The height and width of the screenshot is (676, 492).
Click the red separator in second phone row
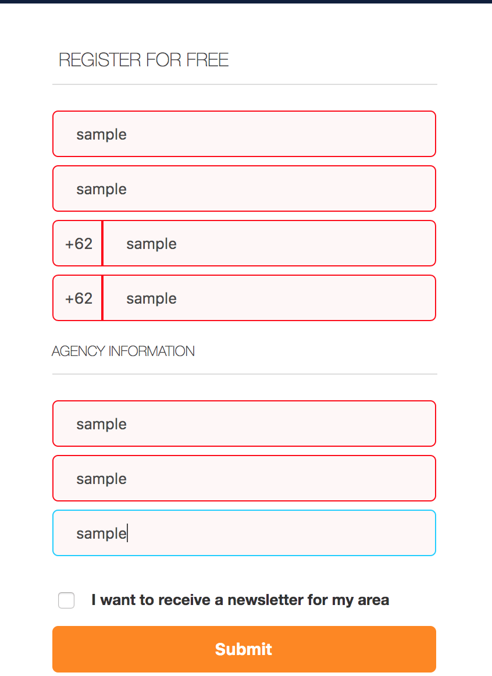(102, 298)
